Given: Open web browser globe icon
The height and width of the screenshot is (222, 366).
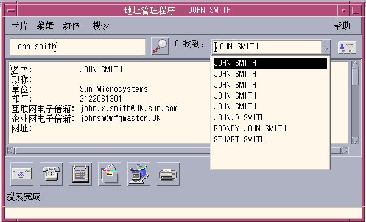Looking at the screenshot, I should click(139, 174).
